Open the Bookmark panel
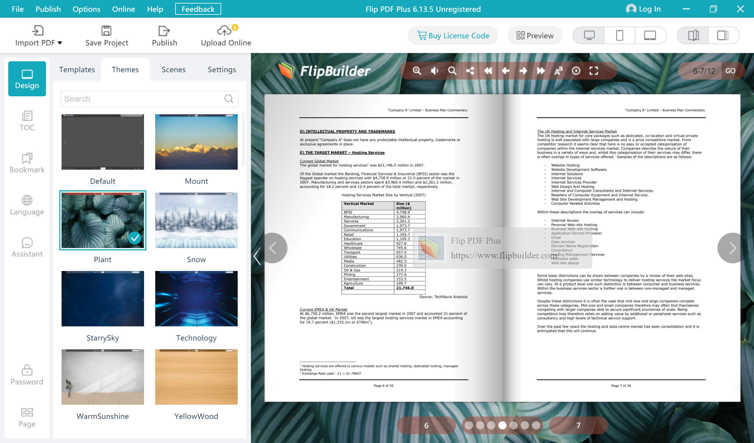The height and width of the screenshot is (443, 754). click(x=27, y=163)
